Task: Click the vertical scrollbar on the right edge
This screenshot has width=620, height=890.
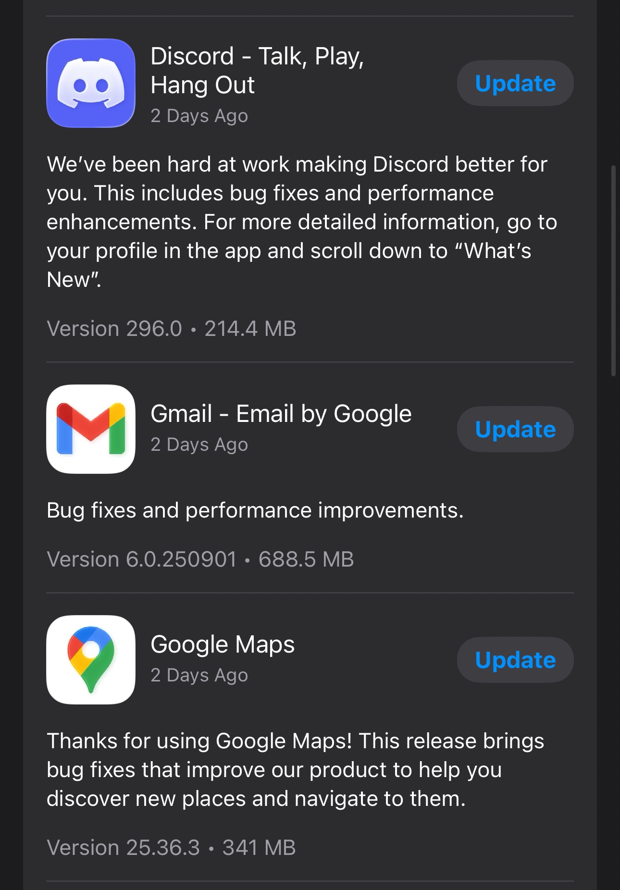Action: [613, 271]
